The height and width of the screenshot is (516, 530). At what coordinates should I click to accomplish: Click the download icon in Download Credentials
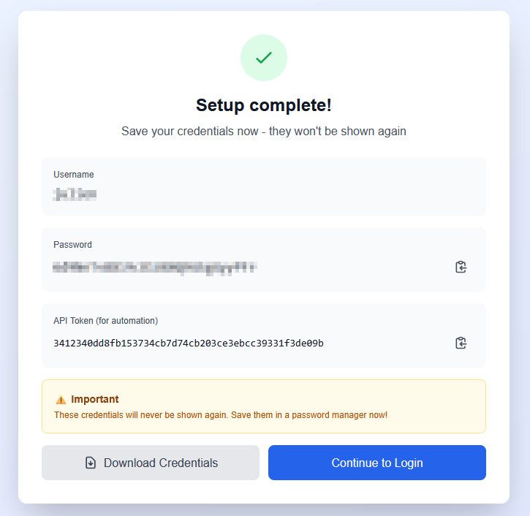click(x=91, y=463)
